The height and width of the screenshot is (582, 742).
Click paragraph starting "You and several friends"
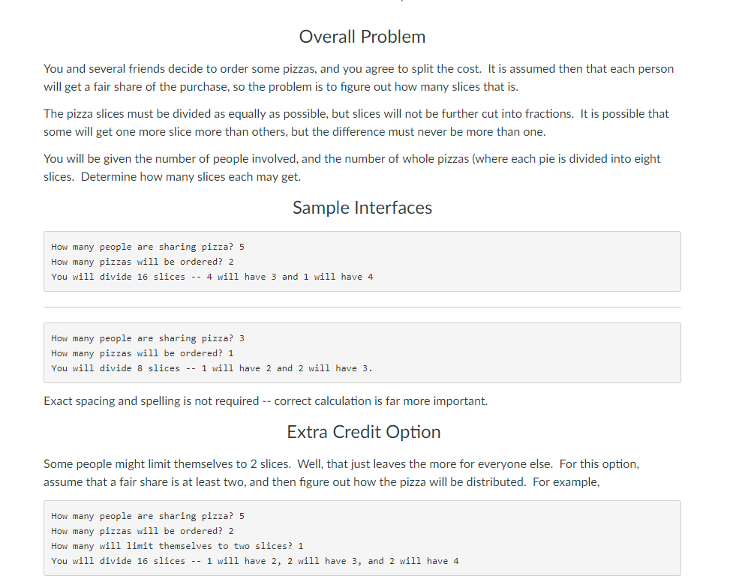pos(358,77)
